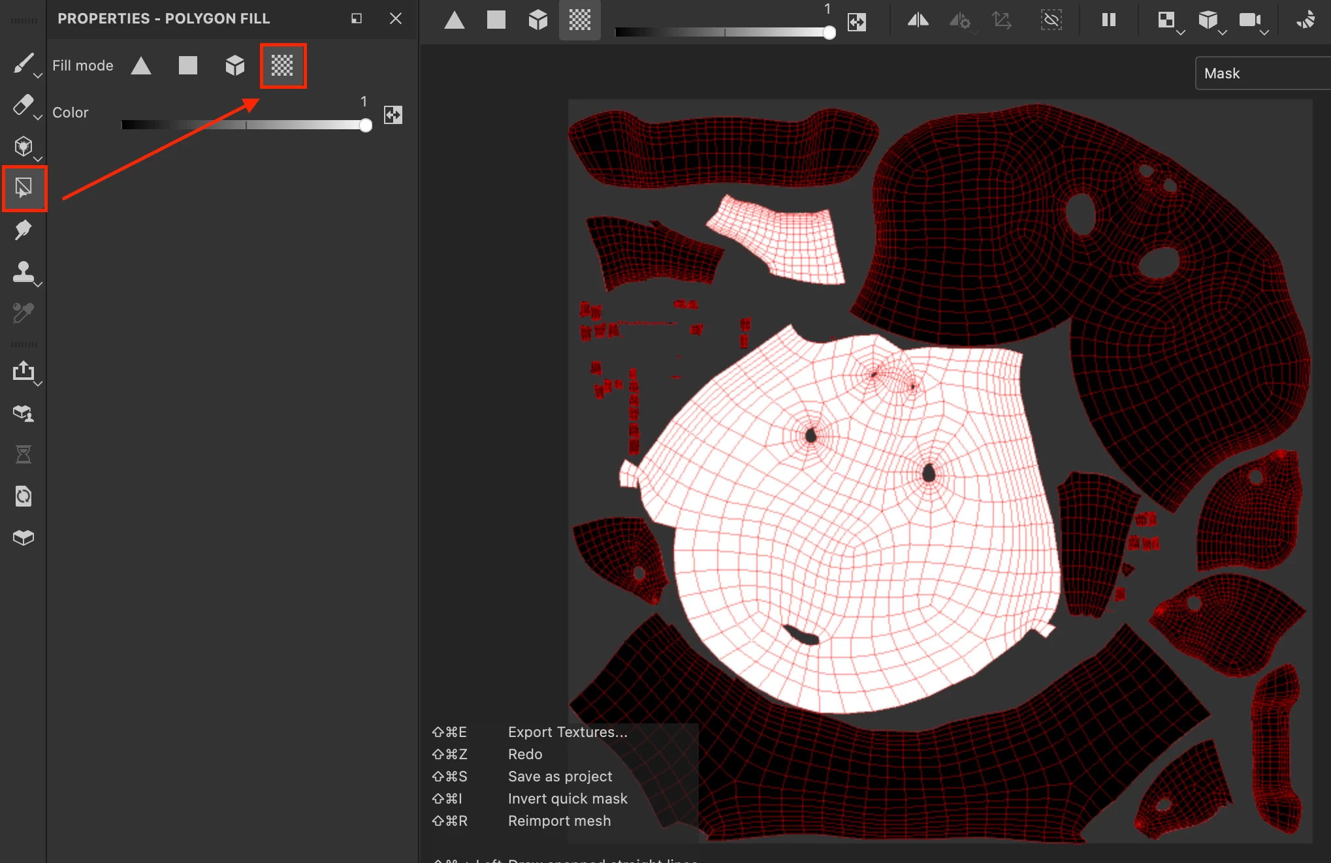Select the Polygon Fill tool
The image size is (1331, 863).
coord(24,189)
